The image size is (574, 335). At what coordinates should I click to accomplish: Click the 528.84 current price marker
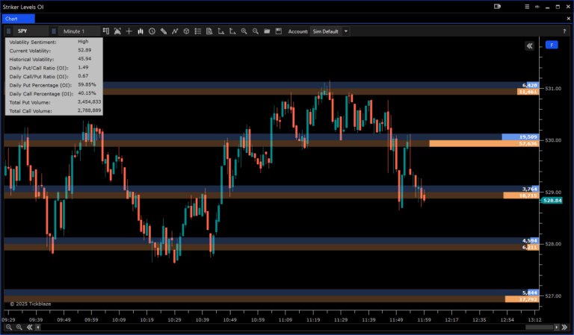coord(553,201)
